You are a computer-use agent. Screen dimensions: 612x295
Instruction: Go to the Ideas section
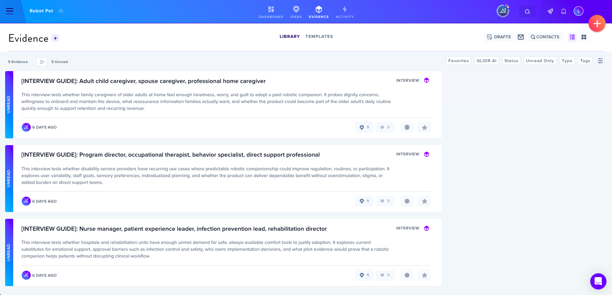point(296,12)
